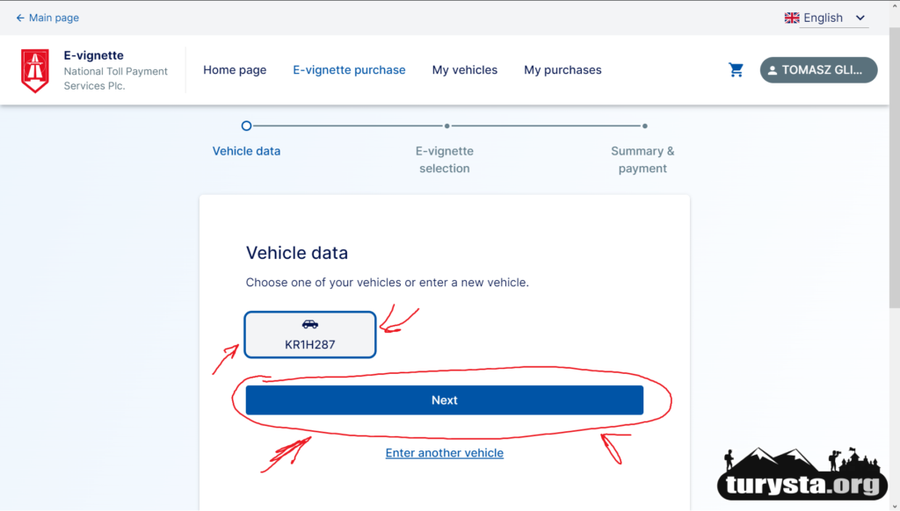Click the car icon on vehicle card
This screenshot has height=511, width=900.
(310, 324)
